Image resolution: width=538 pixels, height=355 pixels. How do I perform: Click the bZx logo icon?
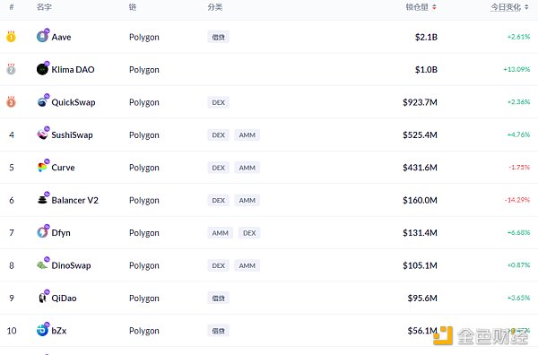click(42, 330)
